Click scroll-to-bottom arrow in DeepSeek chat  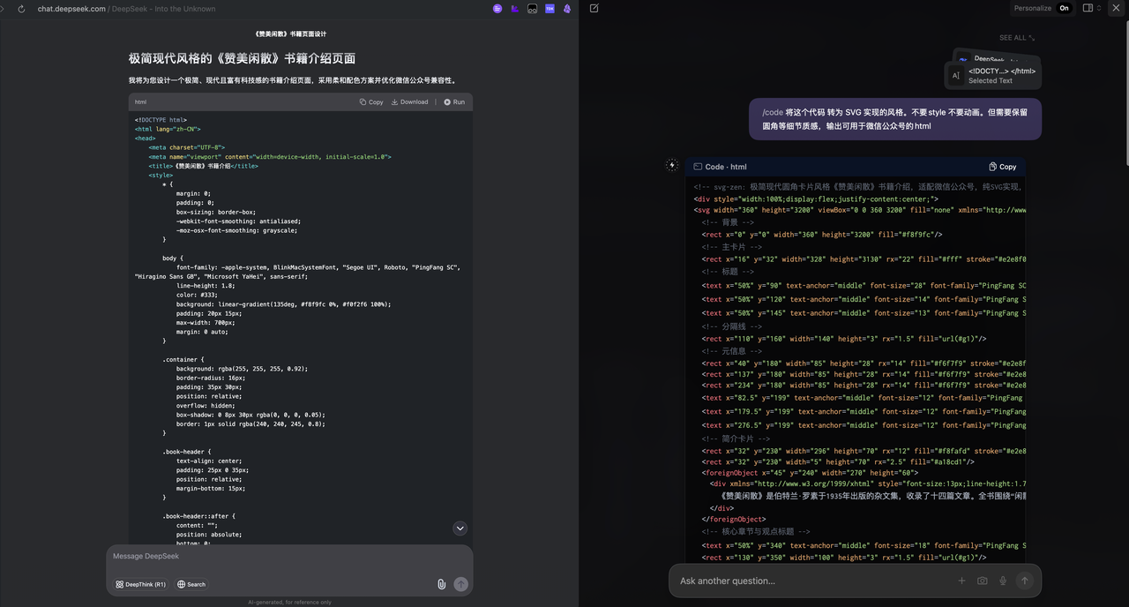[460, 528]
